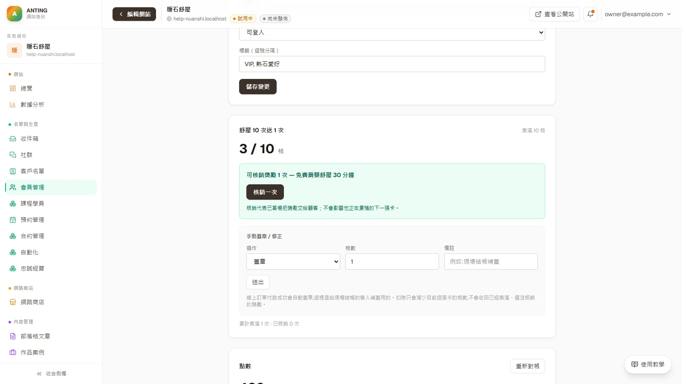Open 數據分析 in the sidebar
682x384 pixels.
[51, 105]
